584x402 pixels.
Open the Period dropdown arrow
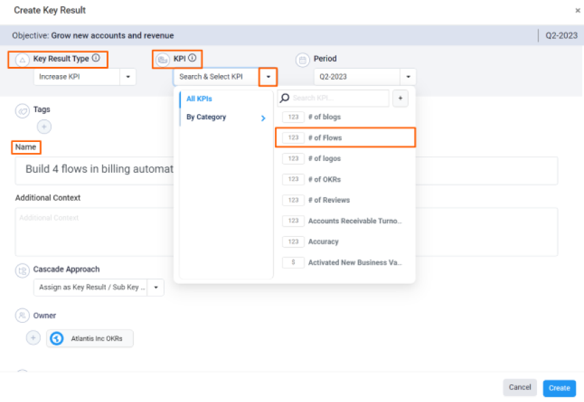pyautogui.click(x=408, y=76)
